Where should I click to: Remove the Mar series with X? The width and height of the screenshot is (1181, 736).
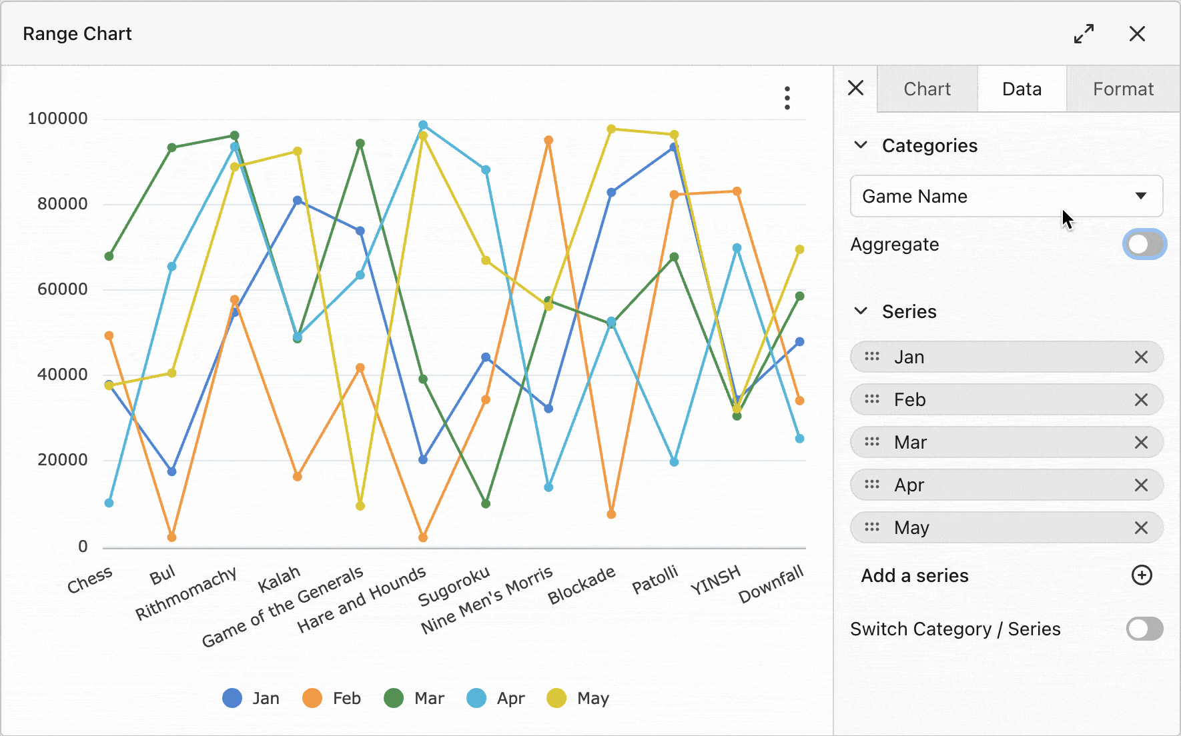point(1141,443)
